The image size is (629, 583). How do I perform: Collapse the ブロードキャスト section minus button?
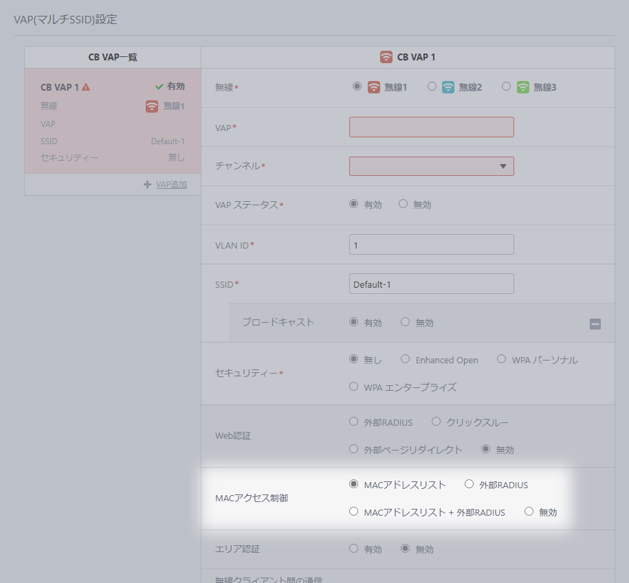click(x=595, y=324)
